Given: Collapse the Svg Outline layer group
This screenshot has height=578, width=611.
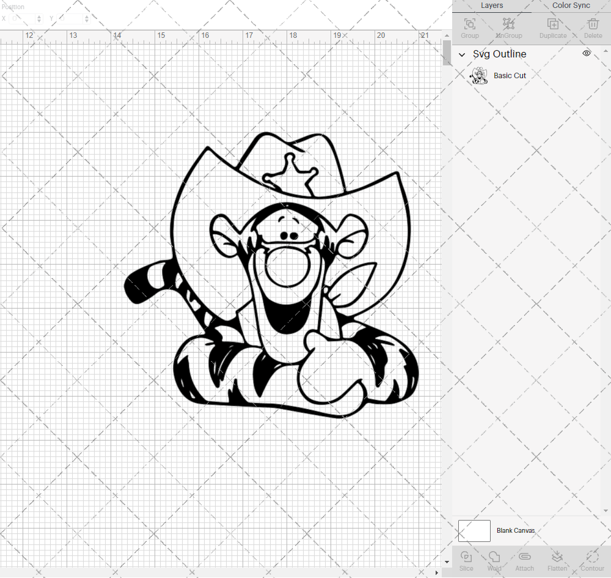Looking at the screenshot, I should [x=462, y=54].
